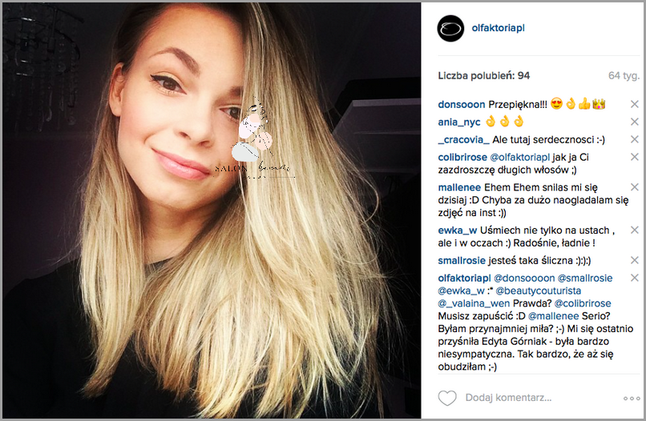Viewport: 646px width, 421px height.
Task: Delete the donsooon comment with X
Action: click(635, 104)
